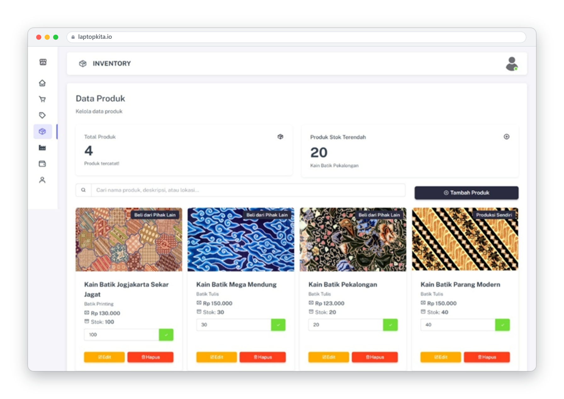Confirm stock for Jogjakarta Sekar Jagat

(166, 335)
